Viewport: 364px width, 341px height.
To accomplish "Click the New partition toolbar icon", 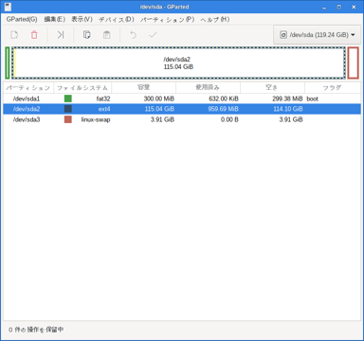I will 14,35.
